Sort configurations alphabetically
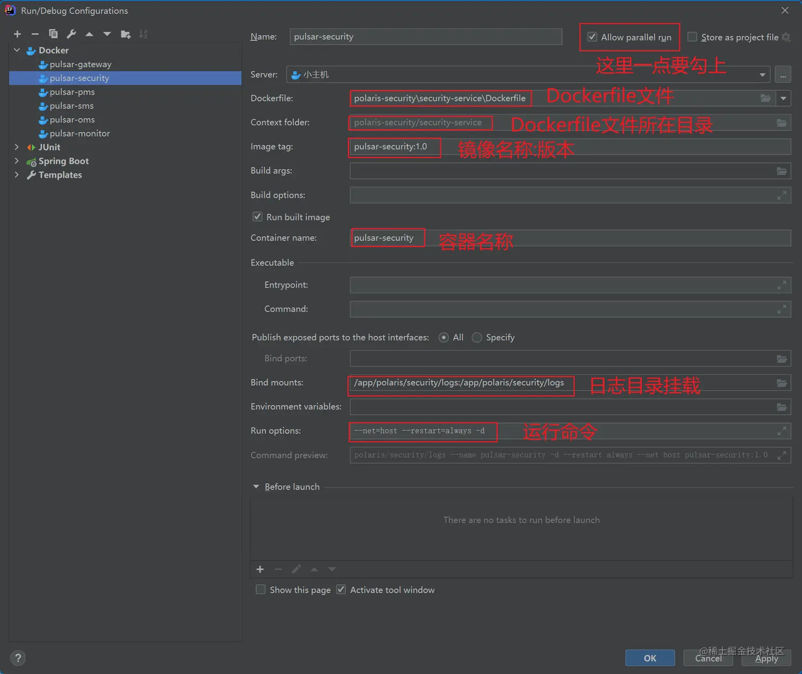This screenshot has height=674, width=802. pyautogui.click(x=143, y=34)
